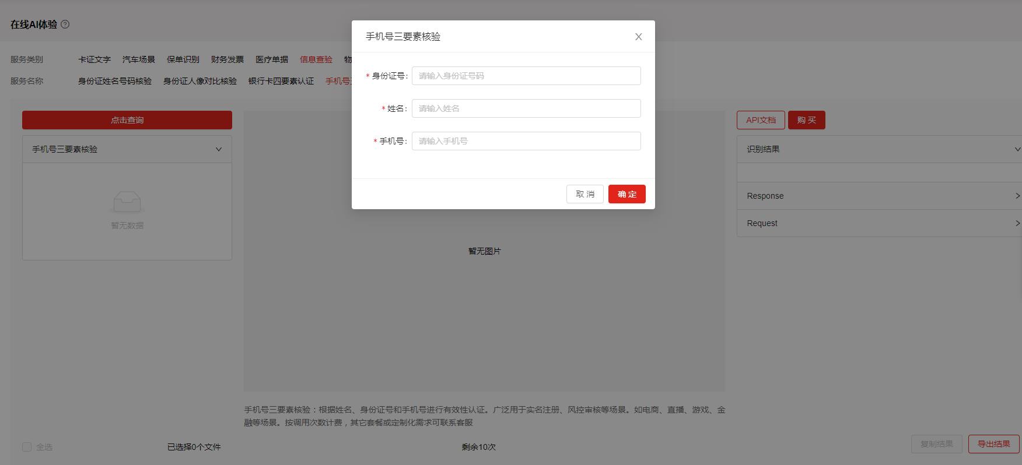Open the API文档 link button

(x=761, y=120)
